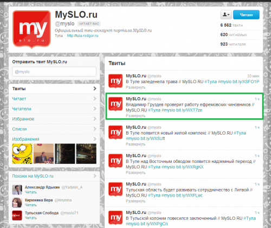This screenshot has width=271, height=228.
Task: Open the Изображения sidebar item
Action: click(54, 139)
